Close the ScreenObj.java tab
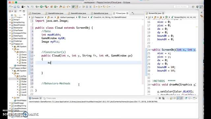The width and height of the screenshot is (211, 119). click(x=163, y=13)
